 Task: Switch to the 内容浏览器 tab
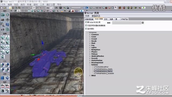click(x=89, y=19)
